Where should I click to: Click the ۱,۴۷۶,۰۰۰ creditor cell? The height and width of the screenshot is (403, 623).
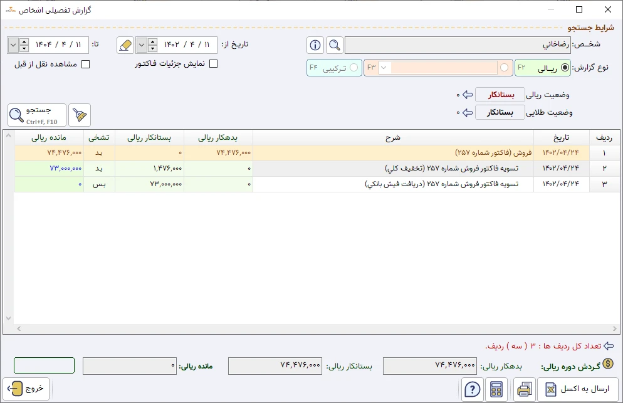pyautogui.click(x=149, y=169)
